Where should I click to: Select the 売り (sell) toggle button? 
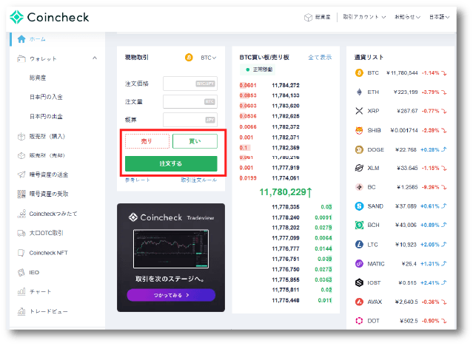[147, 141]
